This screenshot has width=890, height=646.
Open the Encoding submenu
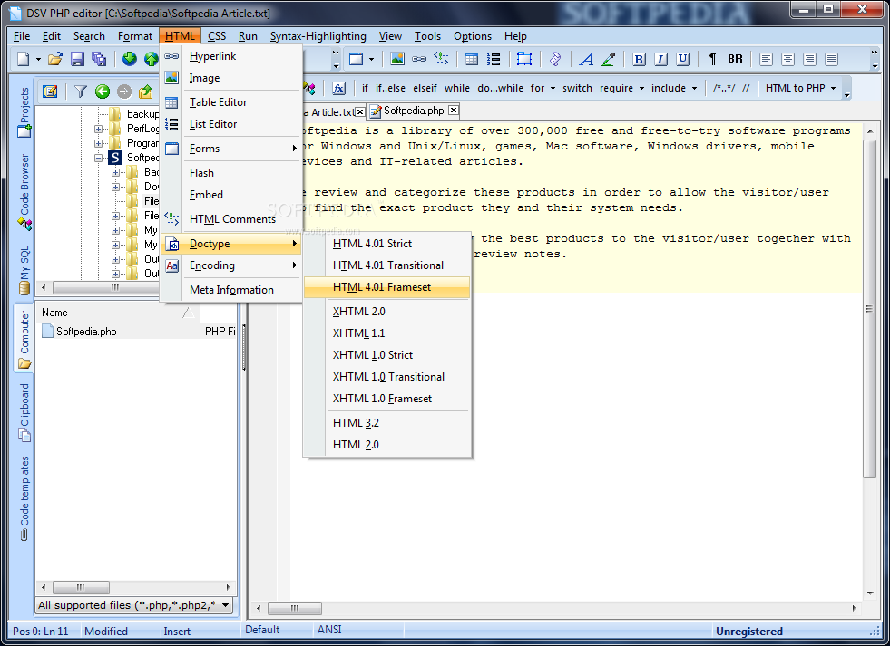231,265
